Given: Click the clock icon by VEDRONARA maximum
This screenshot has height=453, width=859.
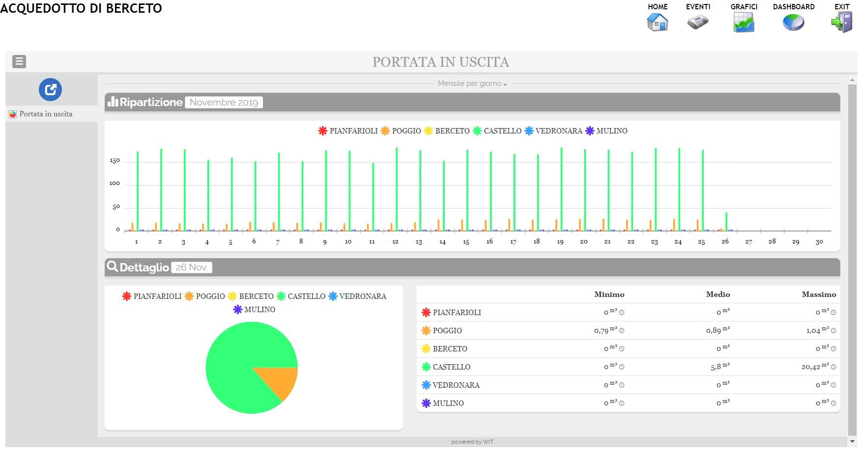Looking at the screenshot, I should (833, 385).
